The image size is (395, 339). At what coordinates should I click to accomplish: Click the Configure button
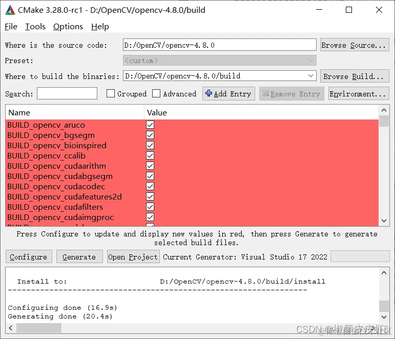tap(29, 257)
